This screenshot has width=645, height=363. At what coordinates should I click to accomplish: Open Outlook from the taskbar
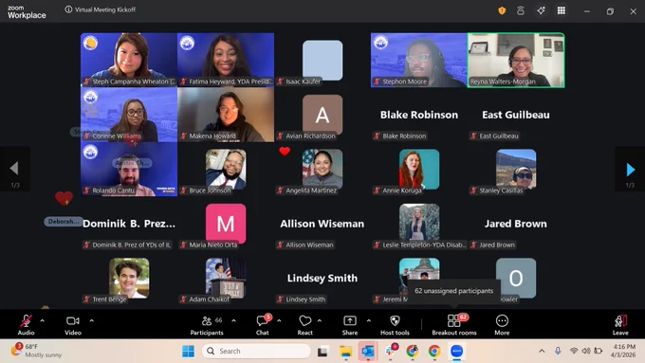click(x=368, y=351)
